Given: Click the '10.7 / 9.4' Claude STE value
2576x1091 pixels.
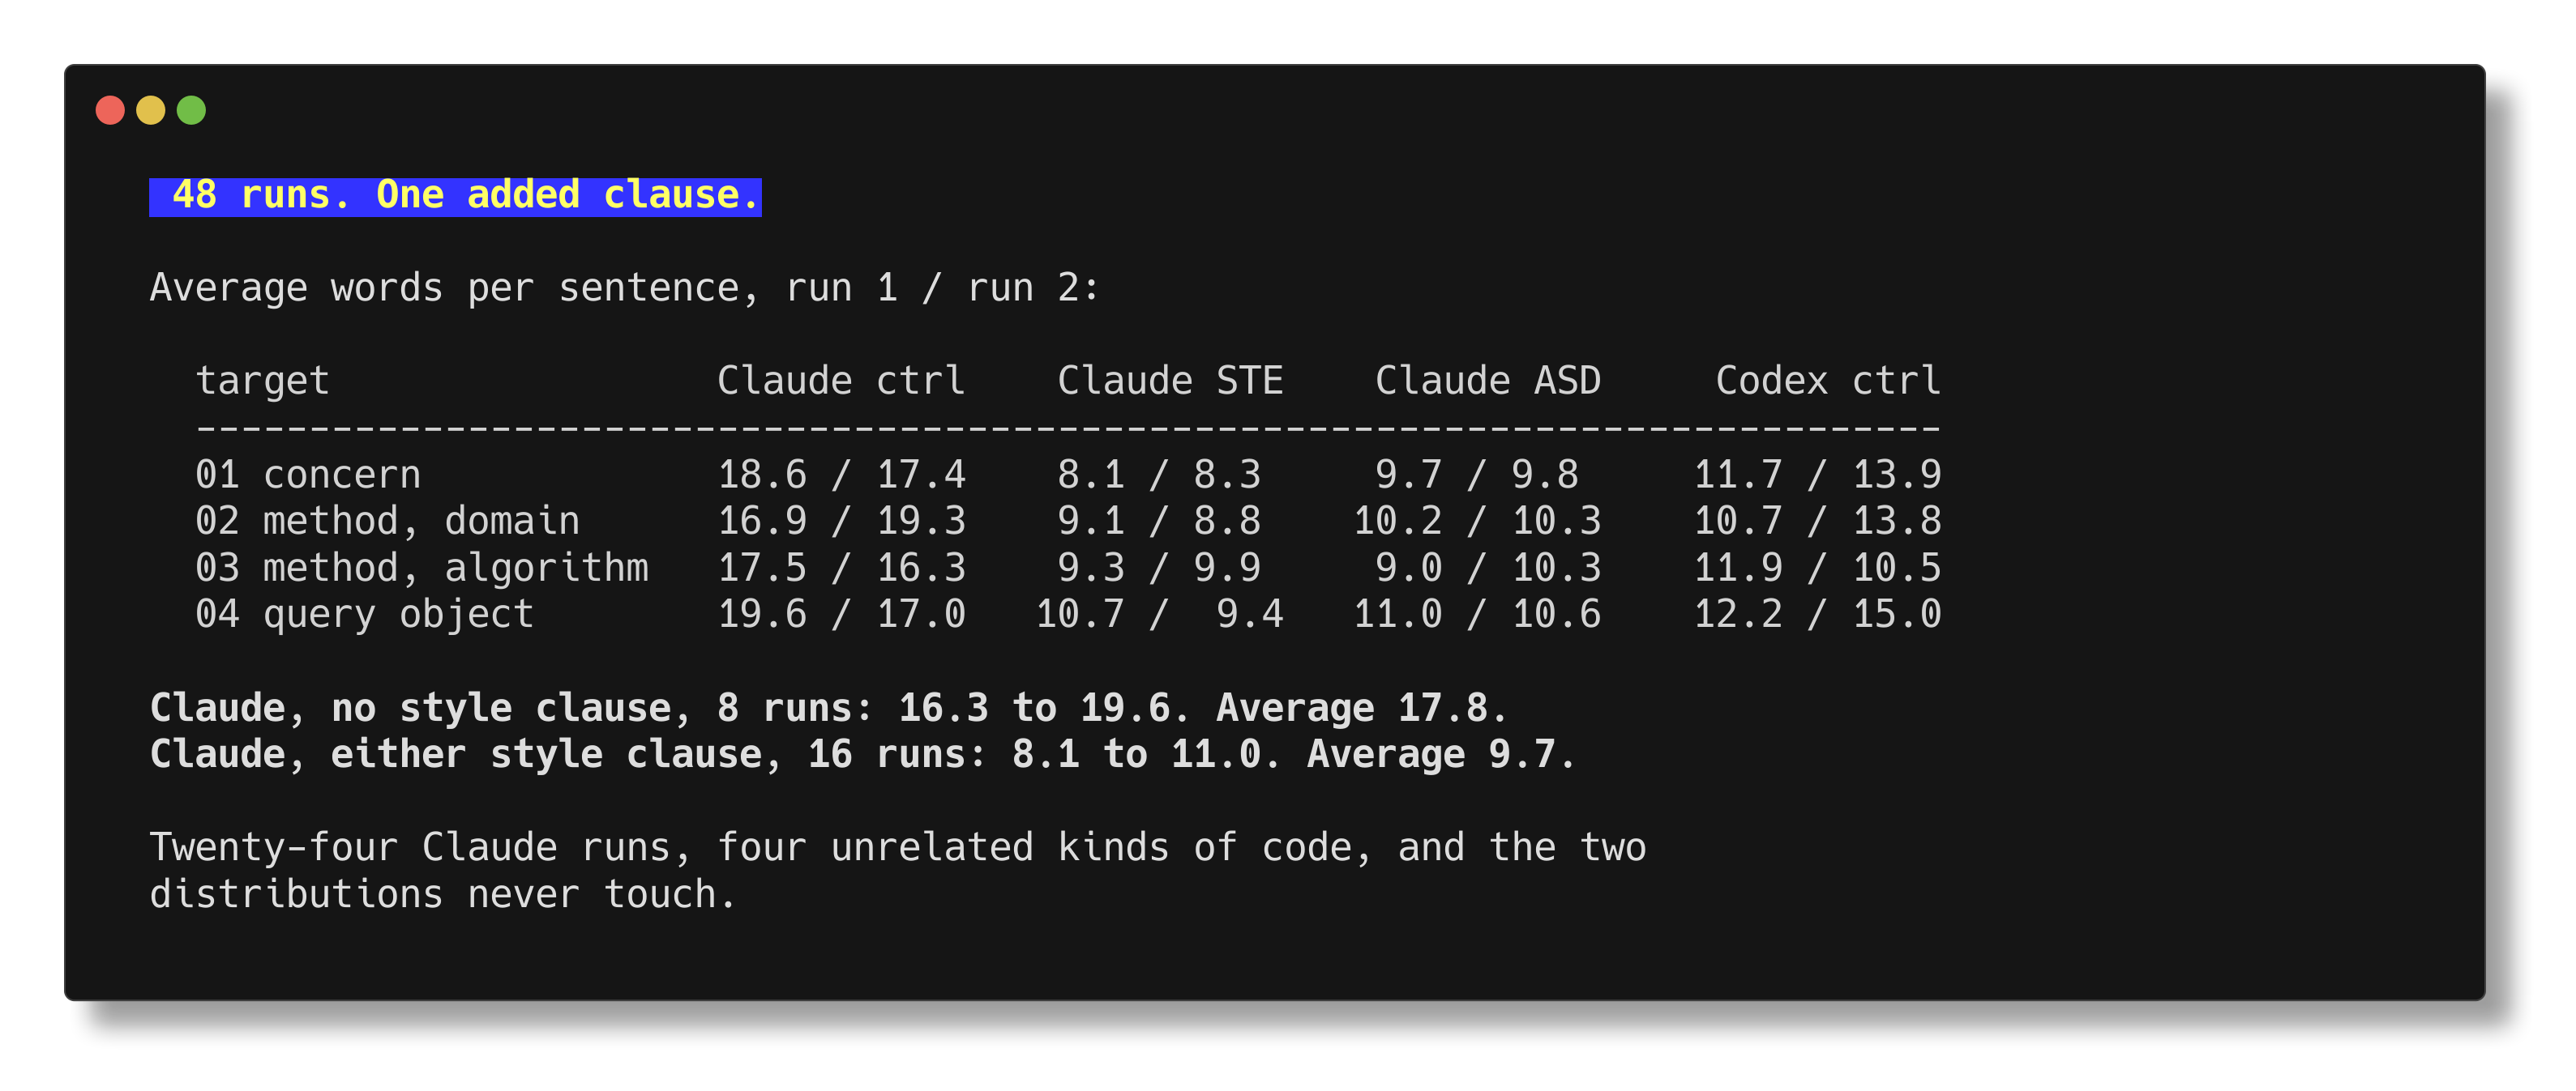Looking at the screenshot, I should [x=1159, y=615].
